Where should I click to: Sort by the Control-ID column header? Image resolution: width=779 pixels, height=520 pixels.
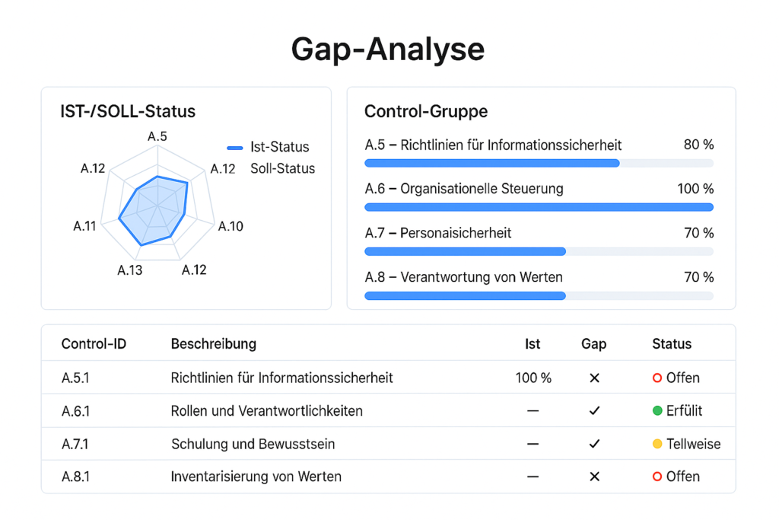(x=94, y=344)
